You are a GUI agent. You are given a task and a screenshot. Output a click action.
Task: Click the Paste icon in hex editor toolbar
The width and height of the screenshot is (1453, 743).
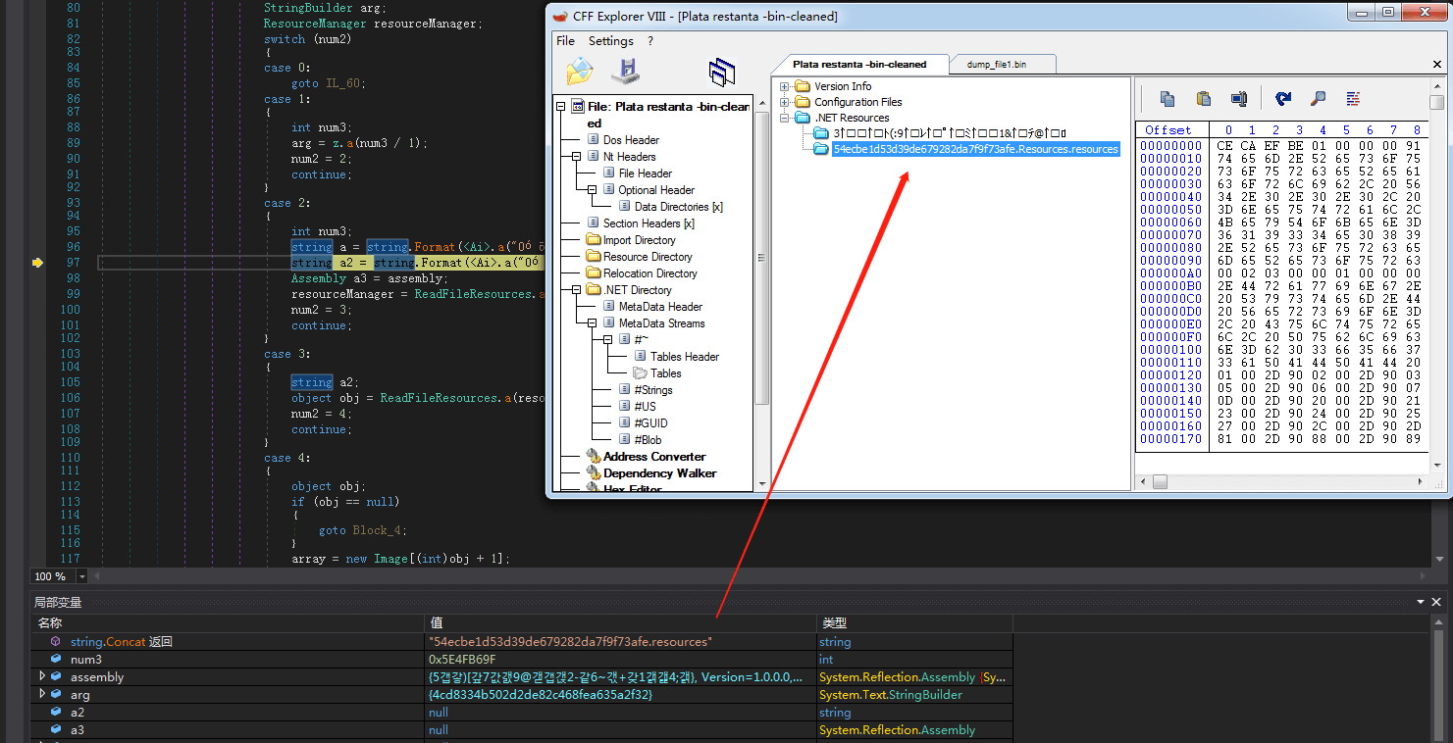click(x=1203, y=98)
